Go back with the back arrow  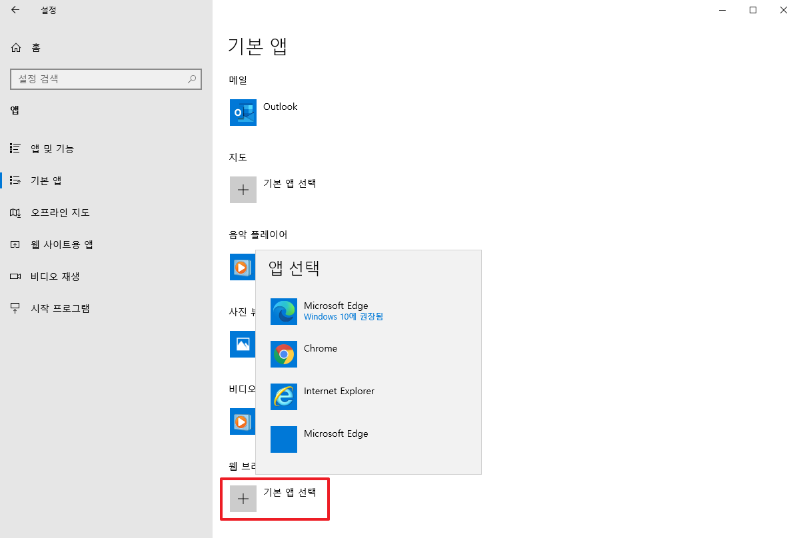15,10
